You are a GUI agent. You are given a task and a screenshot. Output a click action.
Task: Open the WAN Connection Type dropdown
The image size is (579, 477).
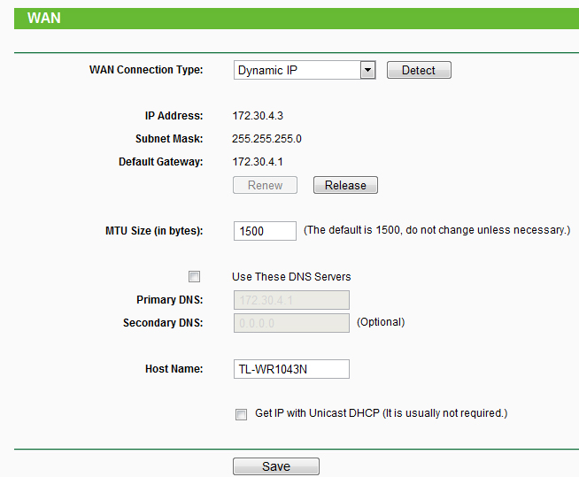coord(305,70)
